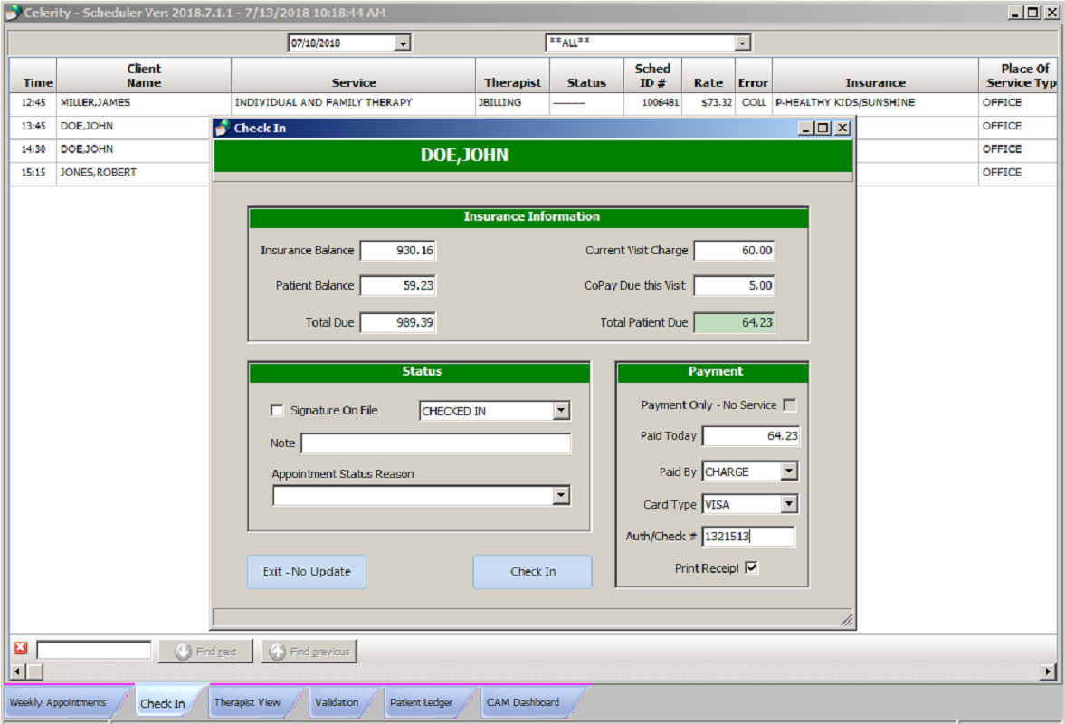Viewport: 1065px width, 724px height.
Task: Click the Exit - No Update button
Action: pyautogui.click(x=307, y=571)
